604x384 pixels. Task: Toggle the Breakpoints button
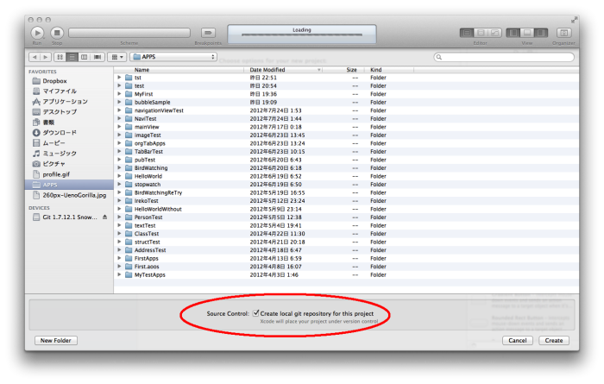point(208,33)
